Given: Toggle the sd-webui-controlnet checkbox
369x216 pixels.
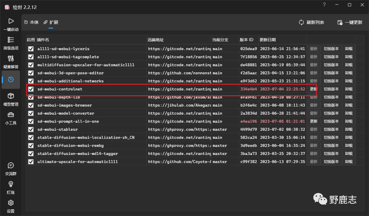Looking at the screenshot, I should coord(31,89).
